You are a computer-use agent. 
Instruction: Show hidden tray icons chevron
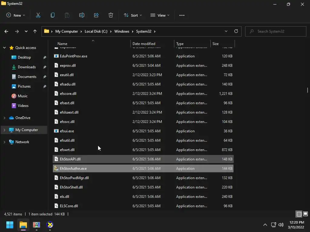tap(265, 225)
